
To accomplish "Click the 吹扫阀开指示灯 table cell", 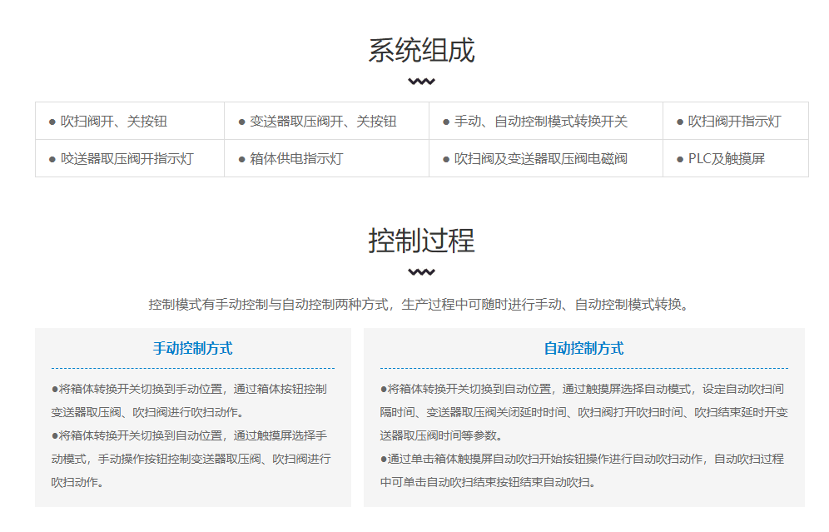I will click(736, 121).
